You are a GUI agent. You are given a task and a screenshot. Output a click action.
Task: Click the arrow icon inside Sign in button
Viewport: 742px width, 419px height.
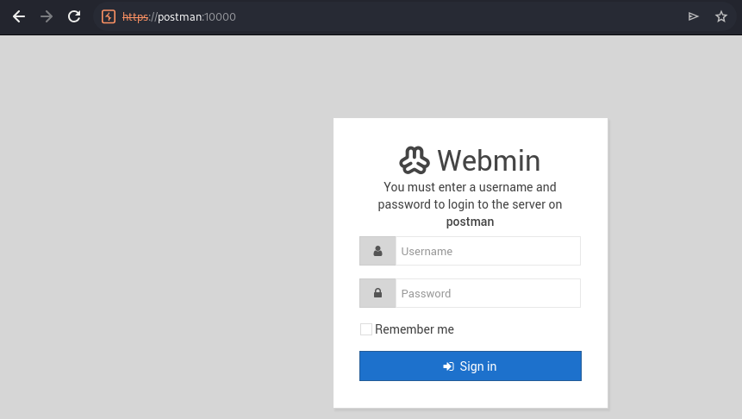click(448, 366)
